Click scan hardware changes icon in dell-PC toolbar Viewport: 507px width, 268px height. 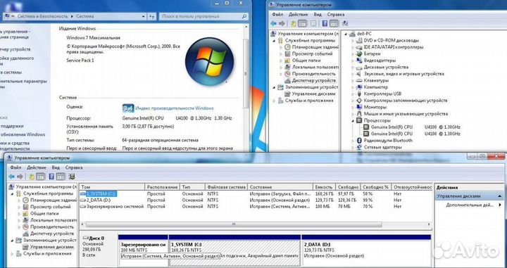coord(345,23)
